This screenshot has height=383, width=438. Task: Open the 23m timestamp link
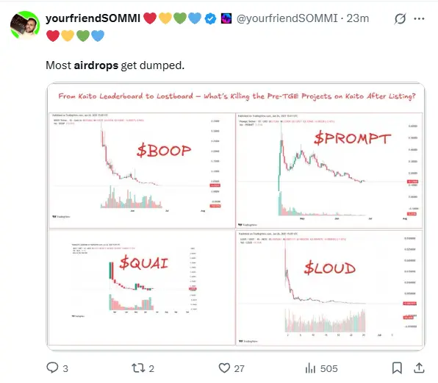(x=358, y=18)
